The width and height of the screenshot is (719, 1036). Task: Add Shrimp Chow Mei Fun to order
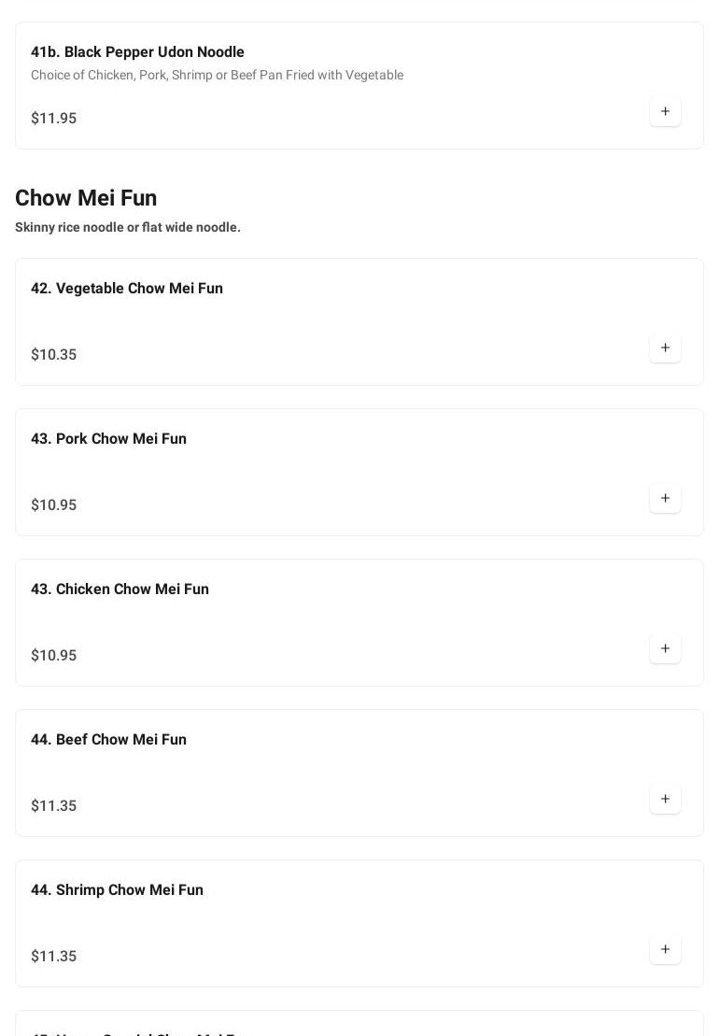[665, 950]
